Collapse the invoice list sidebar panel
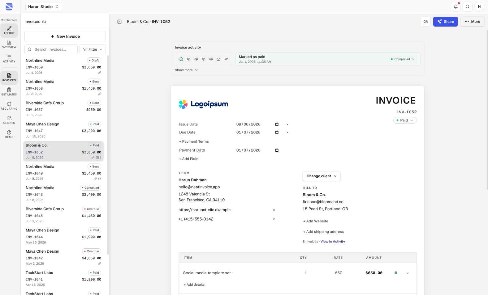The width and height of the screenshot is (488, 295). coord(119,22)
